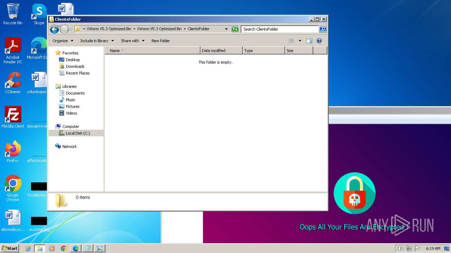Create a New folder
This screenshot has width=451, height=253.
click(x=161, y=41)
